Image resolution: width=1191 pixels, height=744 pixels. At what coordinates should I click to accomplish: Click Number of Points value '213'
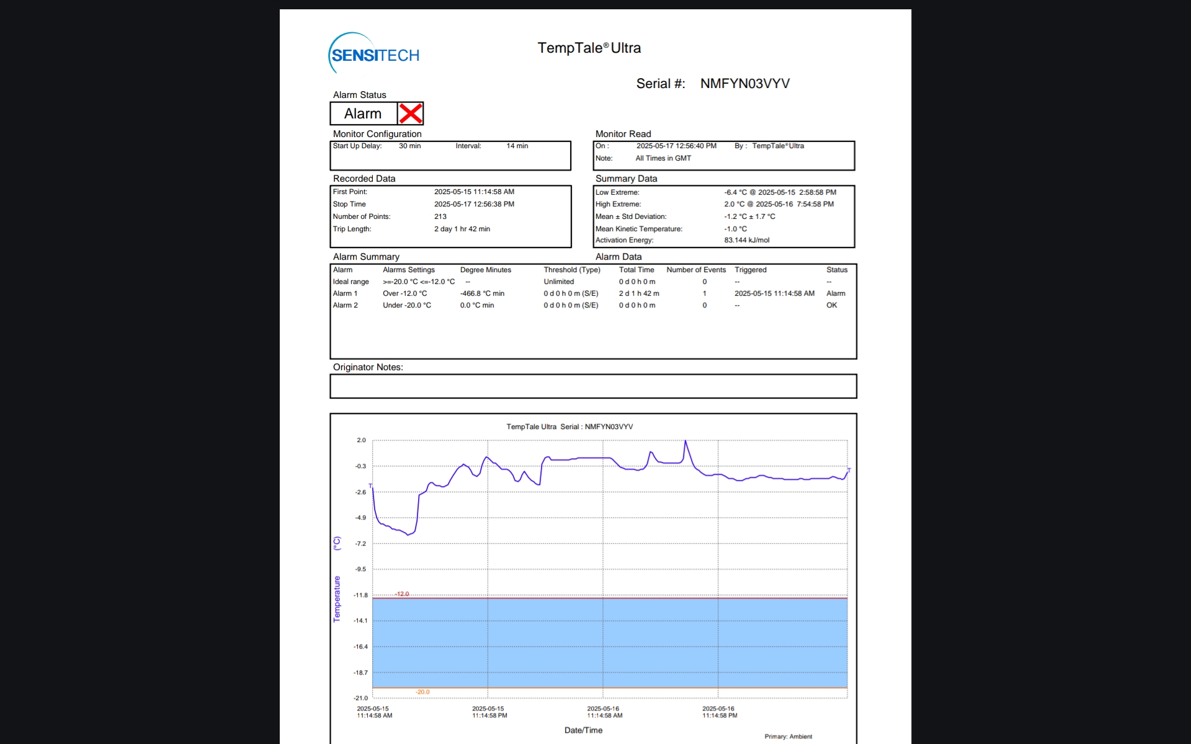tap(440, 216)
